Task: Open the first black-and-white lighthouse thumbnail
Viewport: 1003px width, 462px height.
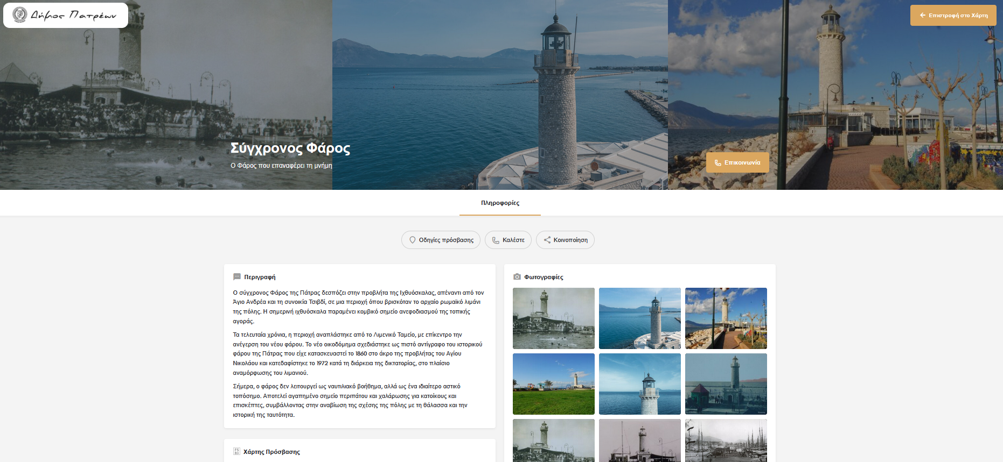Action: click(x=553, y=318)
